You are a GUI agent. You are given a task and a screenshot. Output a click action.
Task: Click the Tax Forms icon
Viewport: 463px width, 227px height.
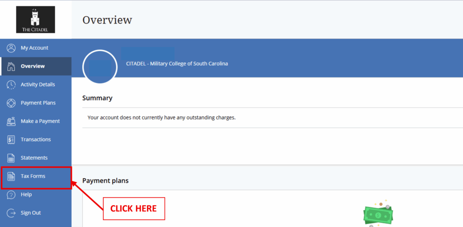tap(11, 176)
